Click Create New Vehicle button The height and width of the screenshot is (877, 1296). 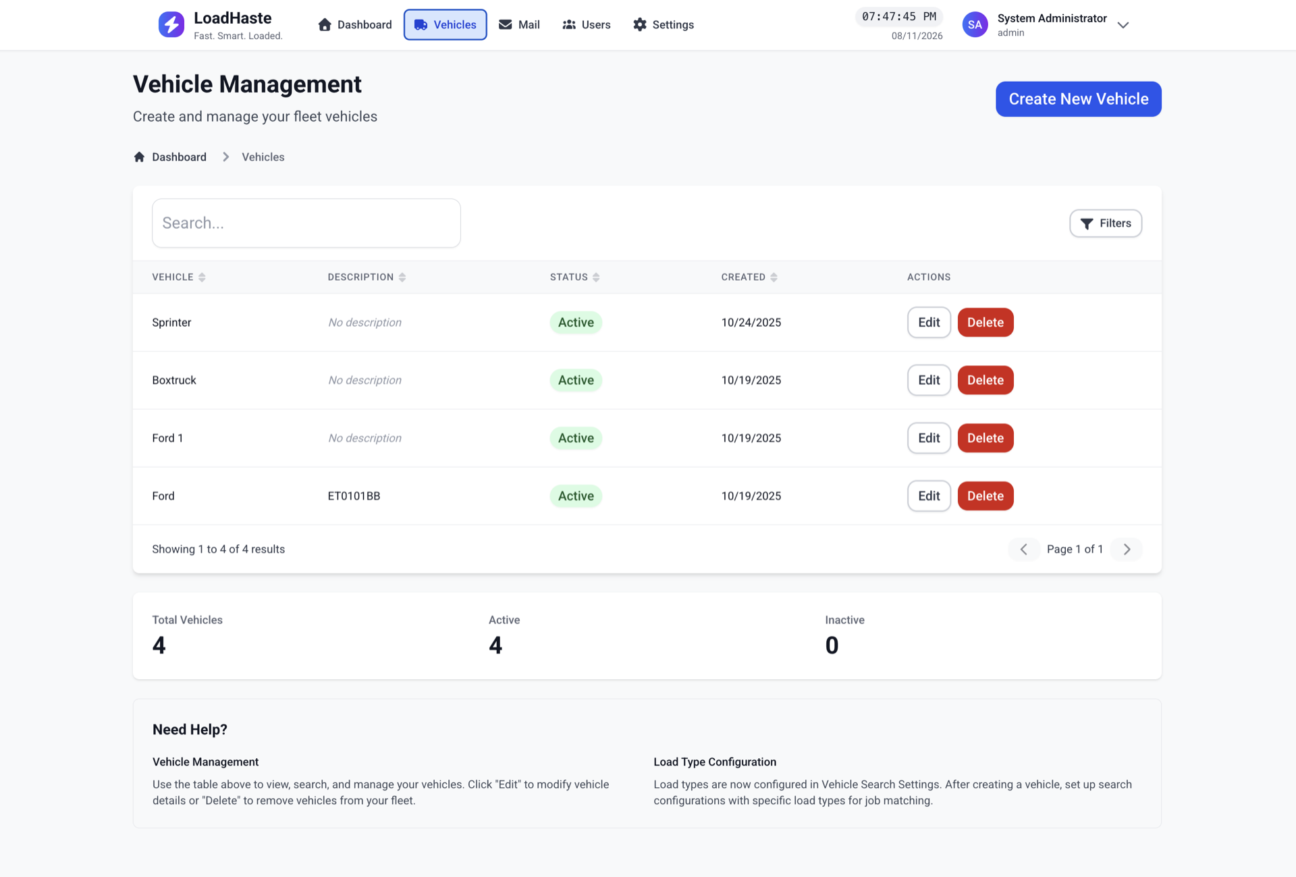pyautogui.click(x=1078, y=99)
